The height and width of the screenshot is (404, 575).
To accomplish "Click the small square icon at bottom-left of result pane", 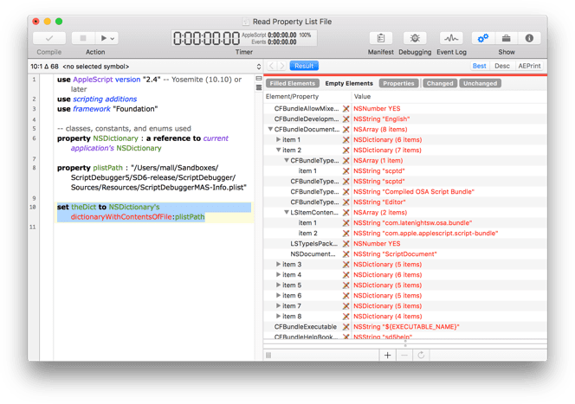I will click(x=268, y=356).
